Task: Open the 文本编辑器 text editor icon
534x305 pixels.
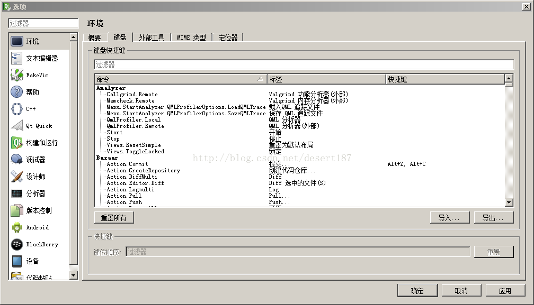Action: click(17, 58)
